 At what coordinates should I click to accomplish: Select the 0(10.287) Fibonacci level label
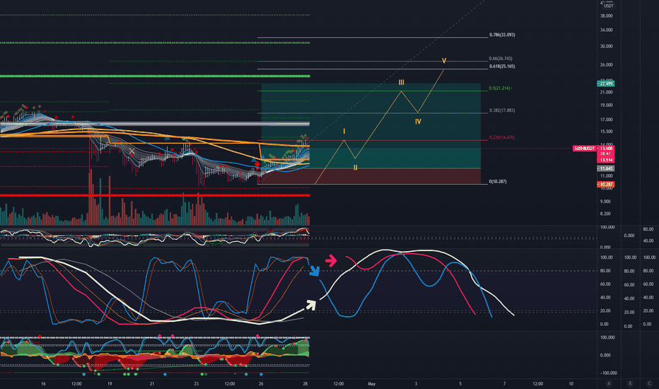pos(498,182)
